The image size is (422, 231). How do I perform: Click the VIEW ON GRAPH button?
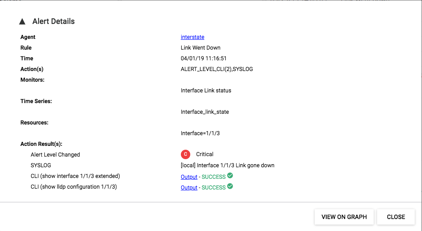(344, 217)
